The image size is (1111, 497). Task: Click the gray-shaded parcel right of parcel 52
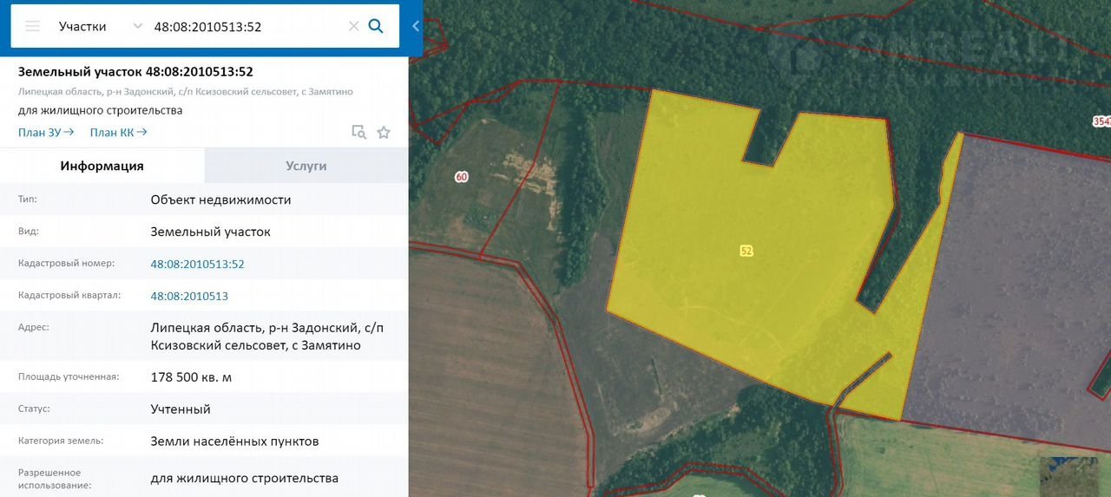coord(1016,286)
